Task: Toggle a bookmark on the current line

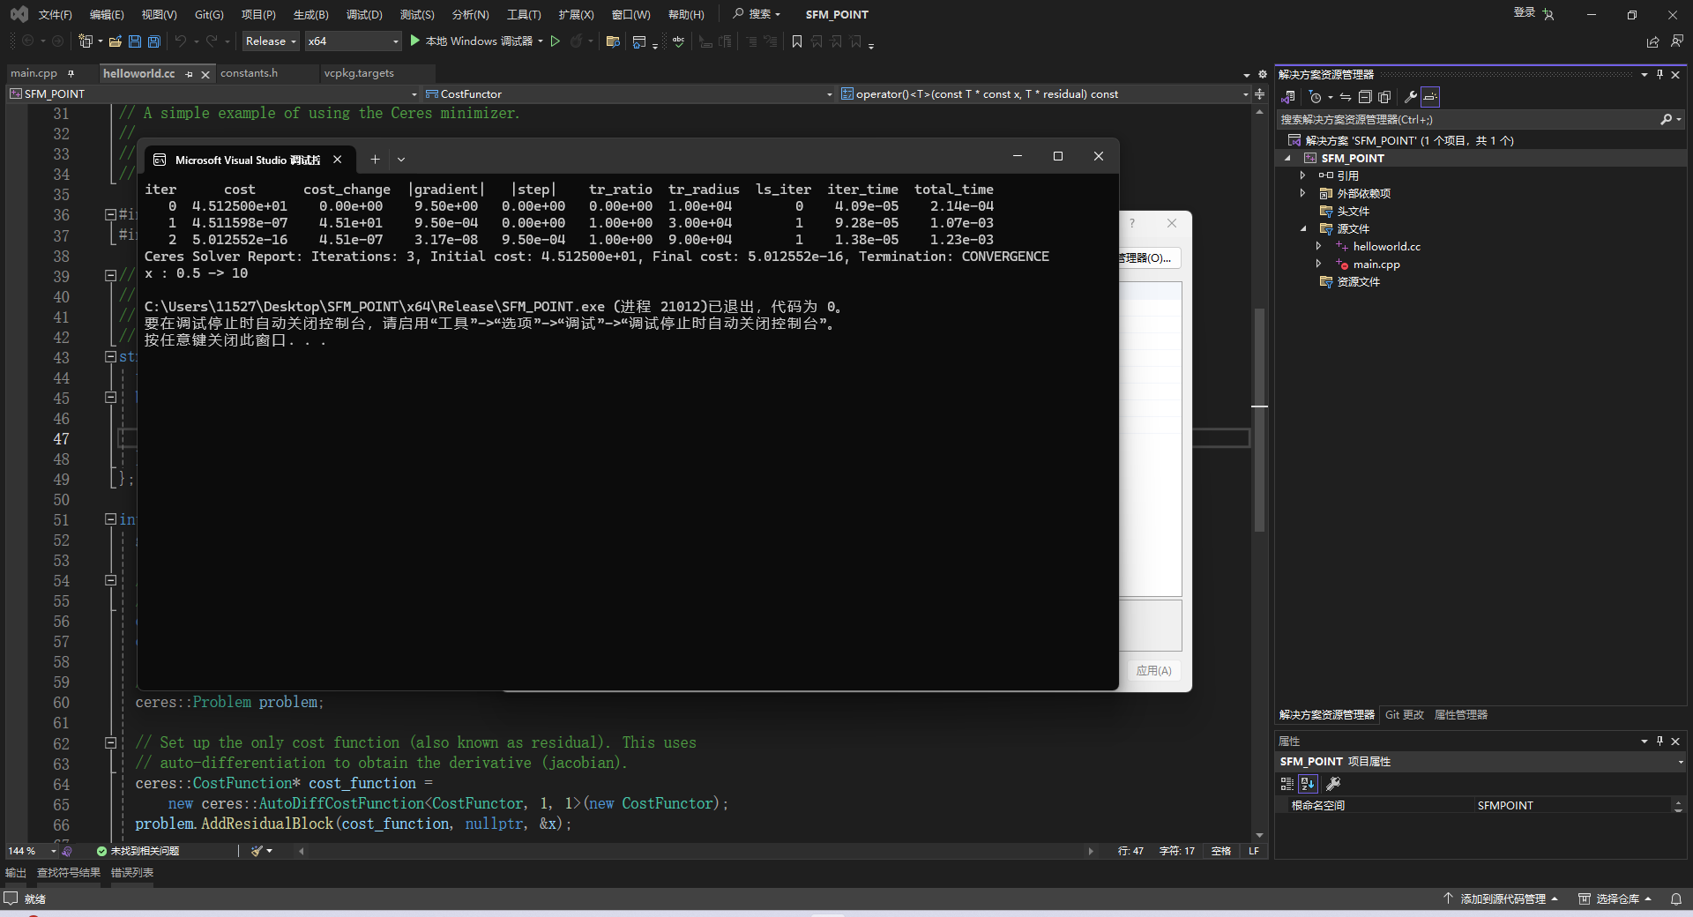Action: 796,41
